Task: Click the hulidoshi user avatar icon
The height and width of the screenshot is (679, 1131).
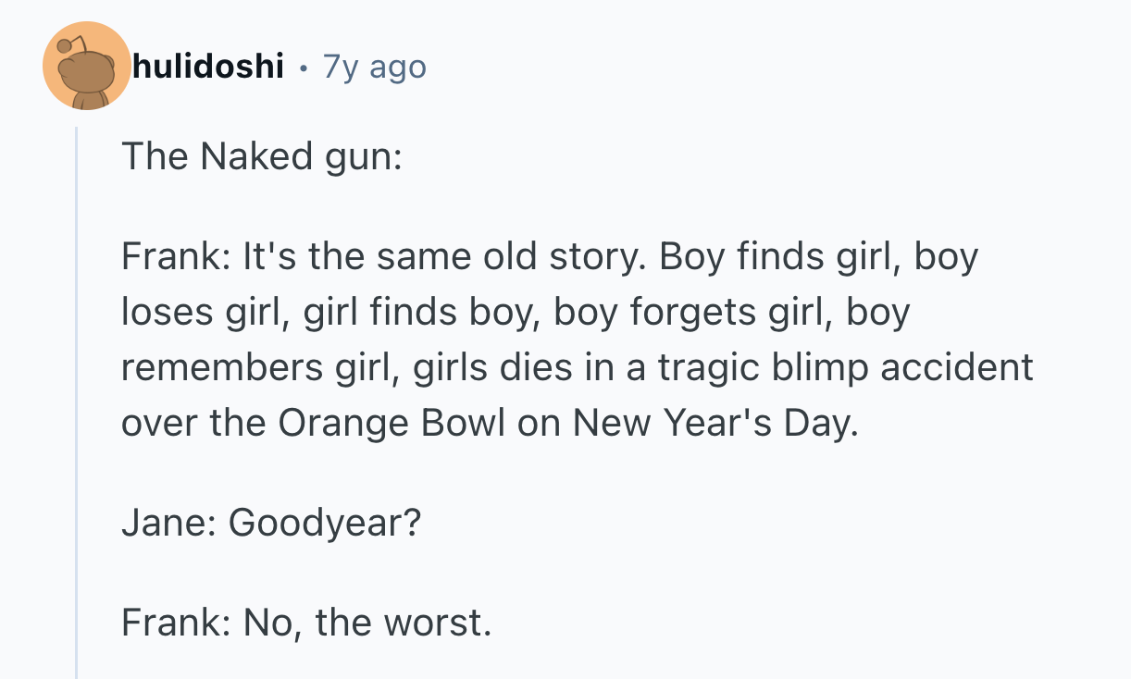Action: point(86,67)
